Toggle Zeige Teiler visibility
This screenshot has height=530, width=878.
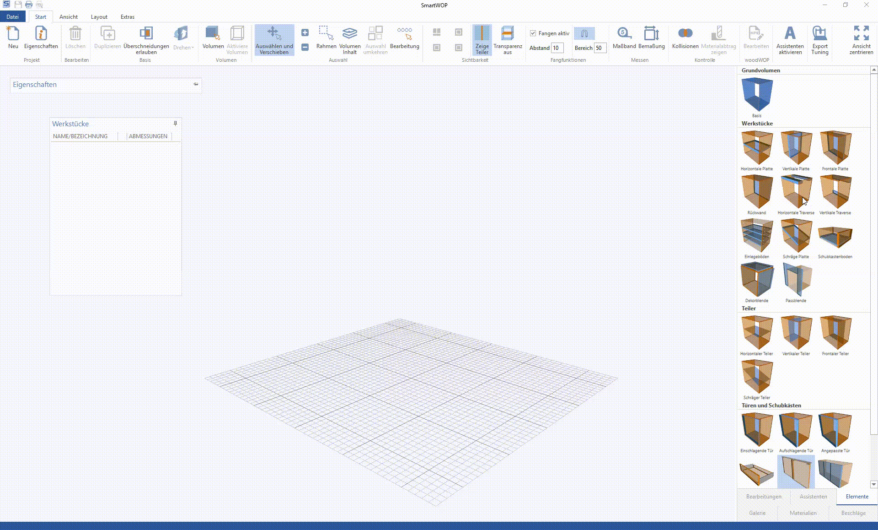[482, 40]
